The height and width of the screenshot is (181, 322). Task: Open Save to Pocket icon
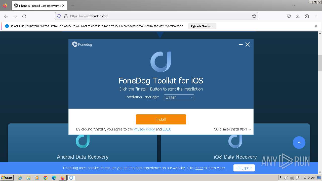click(x=289, y=16)
